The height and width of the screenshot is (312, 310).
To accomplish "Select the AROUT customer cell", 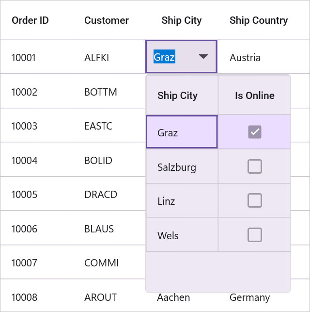I will click(x=101, y=297).
